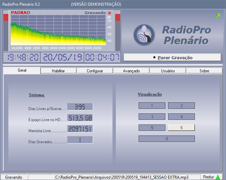Select visualization mode 6

(181, 128)
